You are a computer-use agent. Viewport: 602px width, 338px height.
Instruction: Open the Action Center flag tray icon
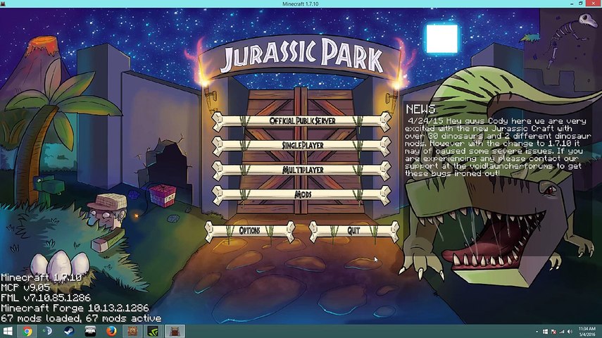pos(553,332)
